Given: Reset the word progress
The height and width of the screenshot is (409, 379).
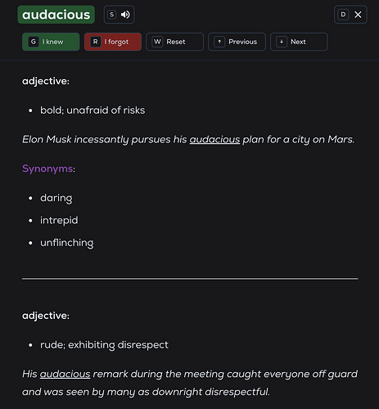Looking at the screenshot, I should [175, 42].
